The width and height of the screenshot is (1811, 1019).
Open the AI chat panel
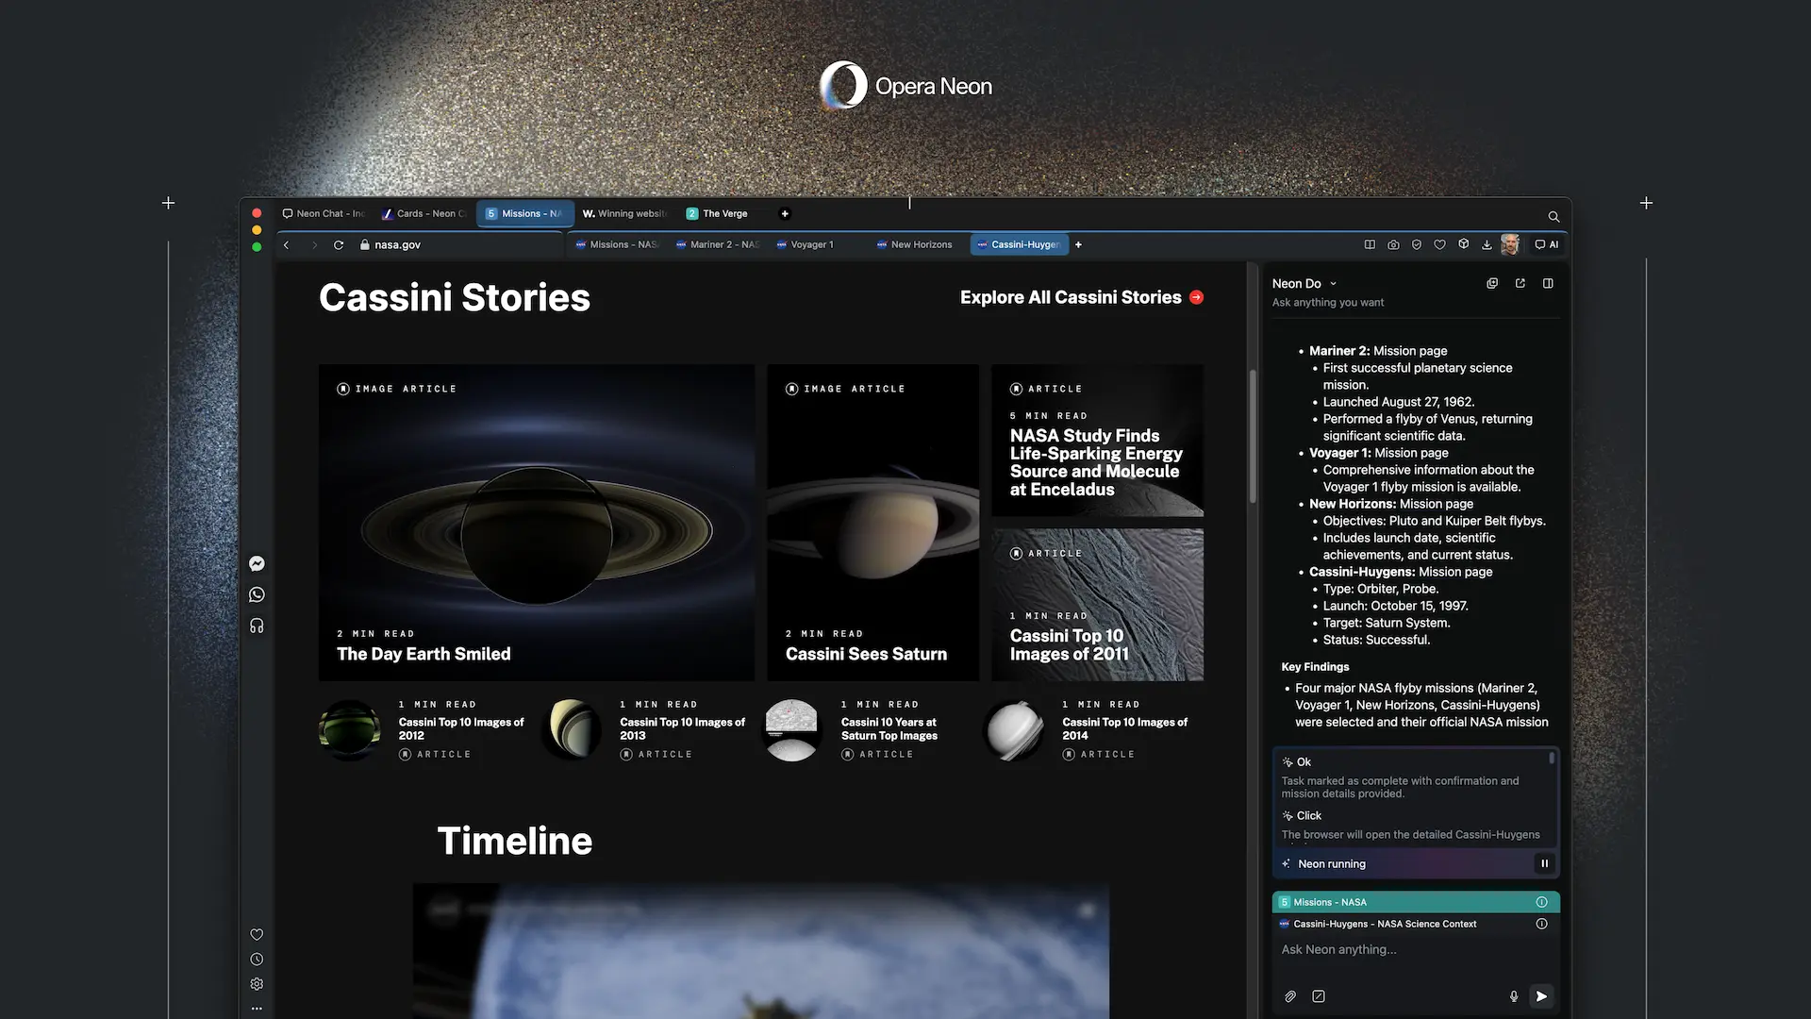1546,244
